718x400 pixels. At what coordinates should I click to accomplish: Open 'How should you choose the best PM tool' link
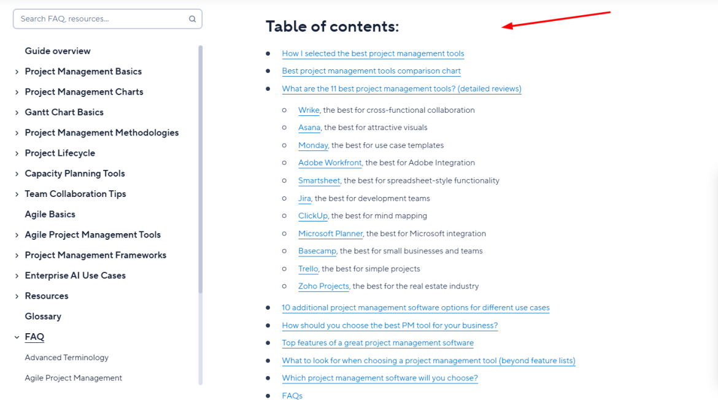390,325
